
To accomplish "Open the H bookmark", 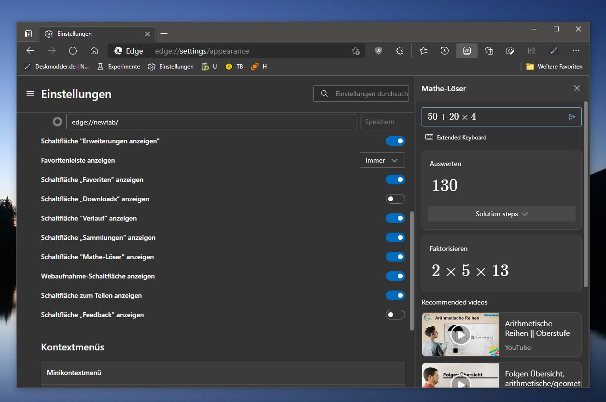I will [x=259, y=67].
